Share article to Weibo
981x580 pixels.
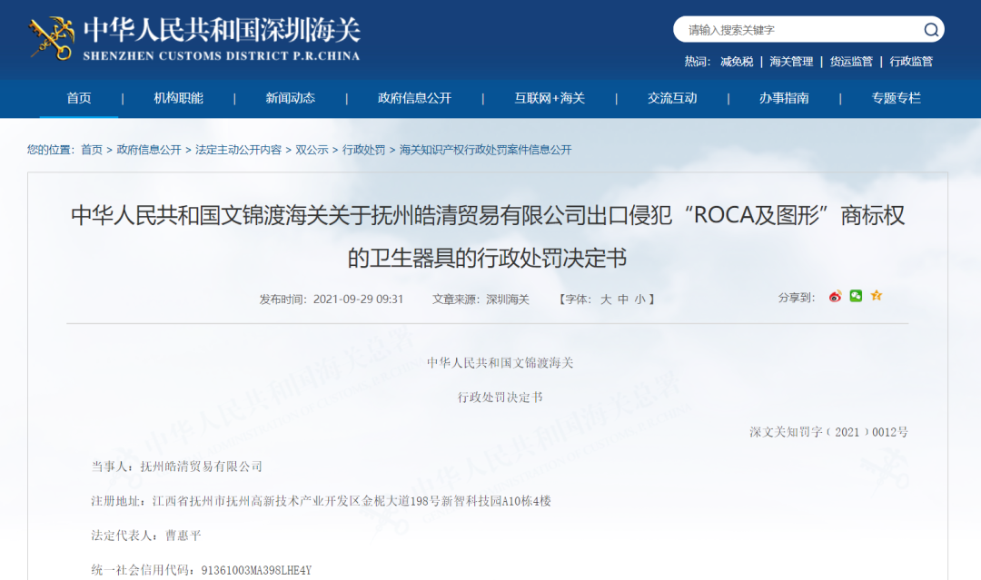(x=836, y=296)
